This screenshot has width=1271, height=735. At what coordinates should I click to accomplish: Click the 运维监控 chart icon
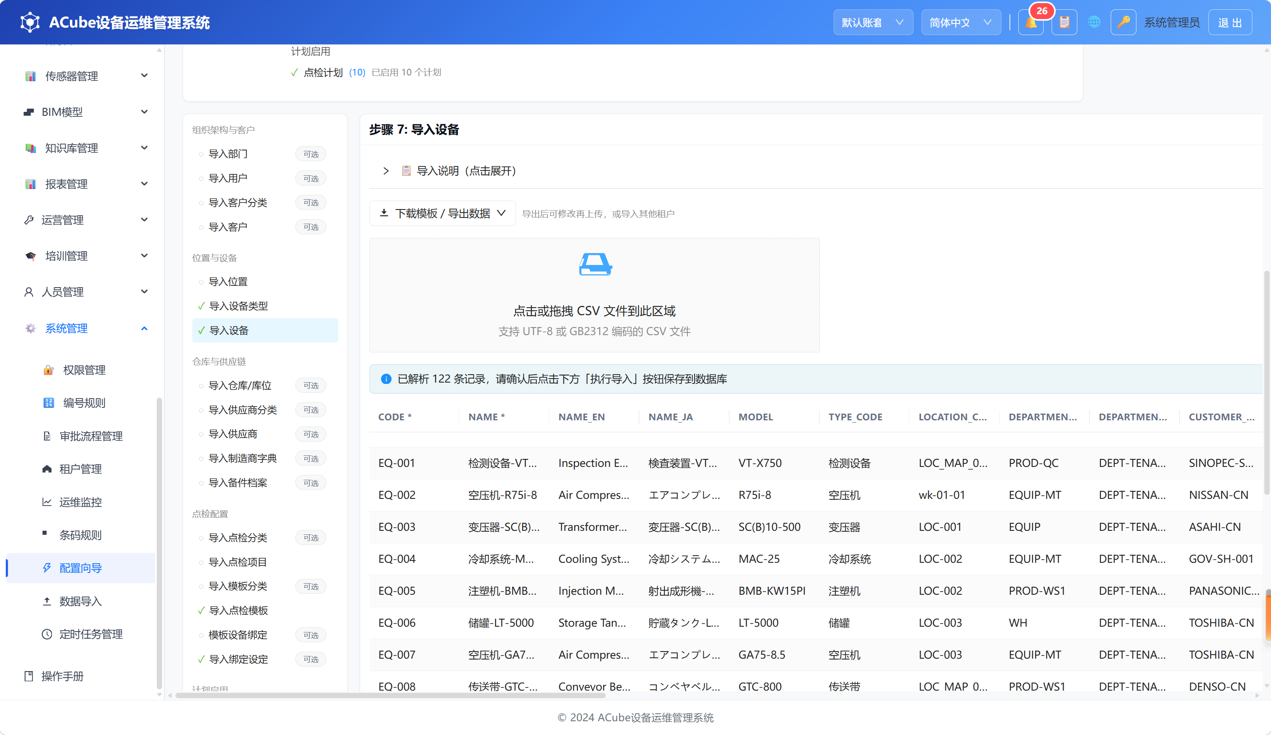coord(47,502)
